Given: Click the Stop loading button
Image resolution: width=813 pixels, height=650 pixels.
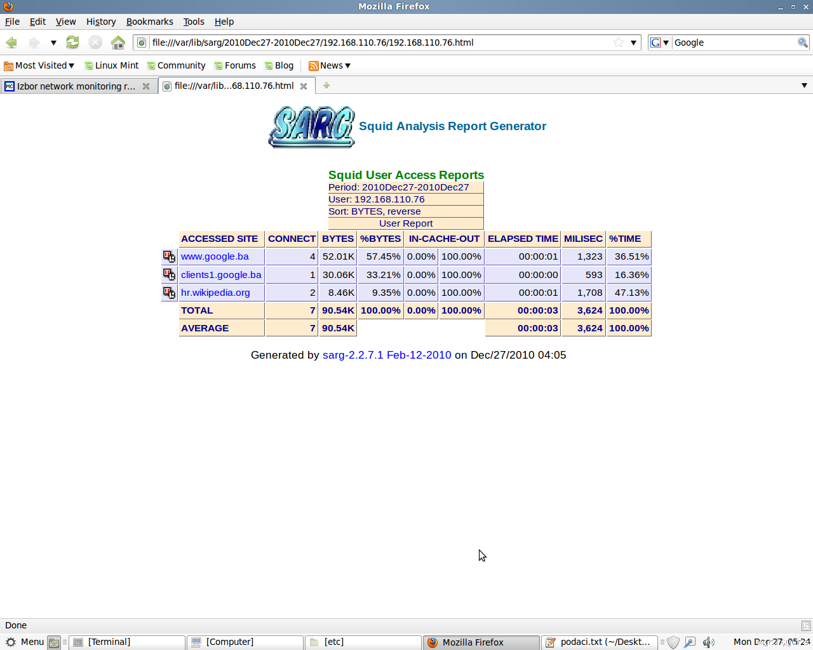Looking at the screenshot, I should (x=95, y=43).
